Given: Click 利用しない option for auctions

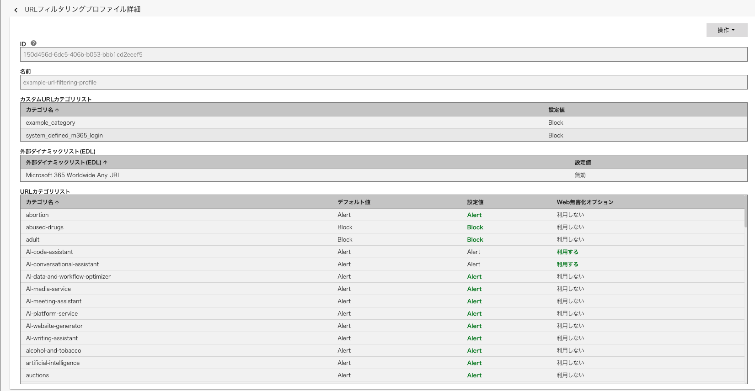Looking at the screenshot, I should tap(570, 375).
